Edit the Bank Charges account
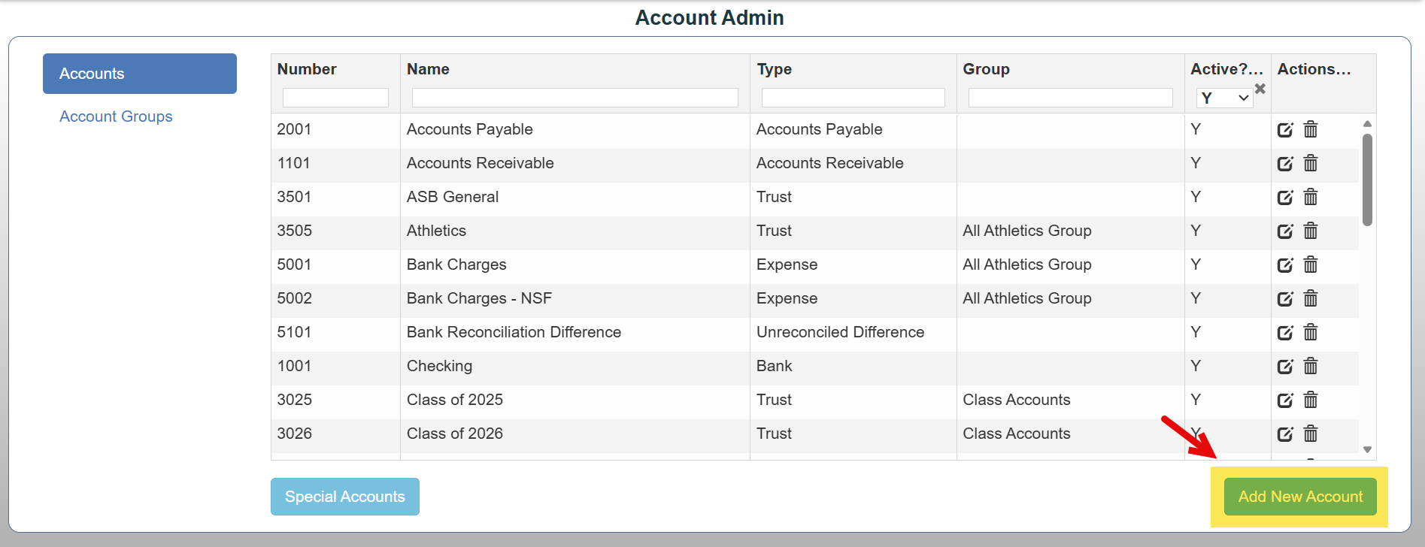The width and height of the screenshot is (1425, 547). pos(1285,264)
